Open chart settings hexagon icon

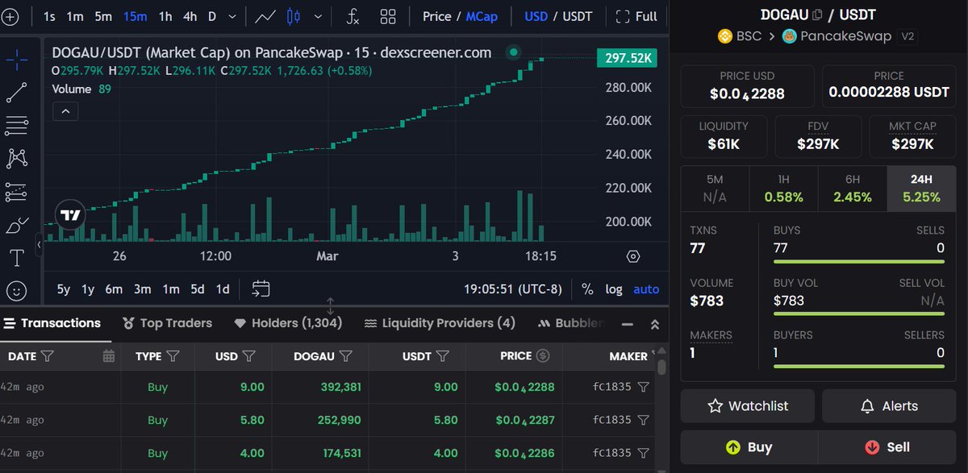(x=633, y=256)
